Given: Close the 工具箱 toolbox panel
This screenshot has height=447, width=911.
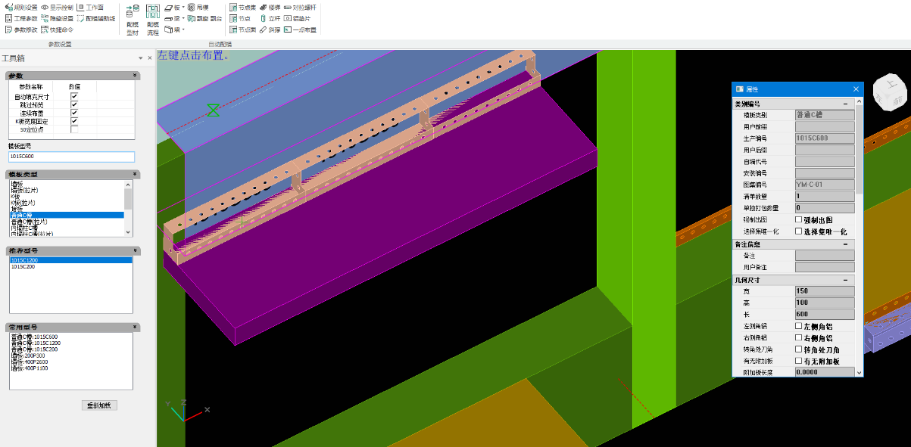Looking at the screenshot, I should tap(149, 58).
